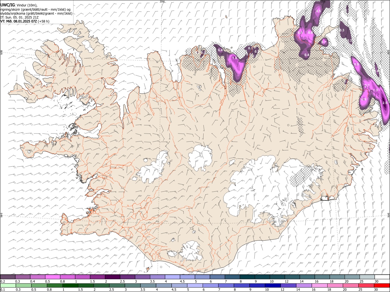Click the '0.1' label under the bottom legend row
The image size is (390, 292).
coord(3,290)
